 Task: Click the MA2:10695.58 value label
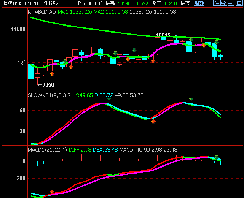click(x=111, y=12)
